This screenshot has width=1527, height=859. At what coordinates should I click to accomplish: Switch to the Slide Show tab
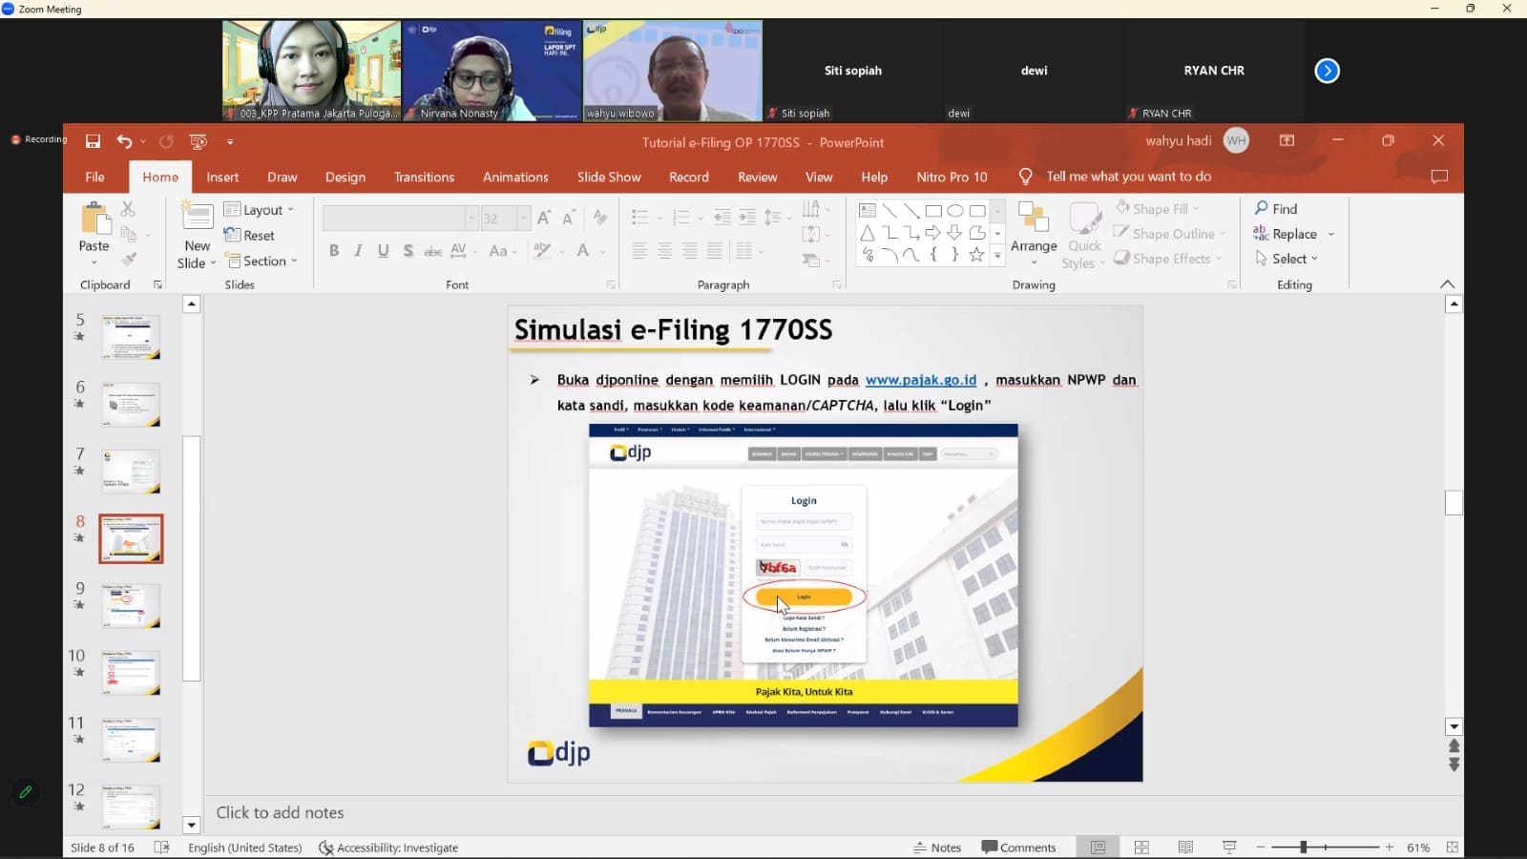(x=608, y=177)
